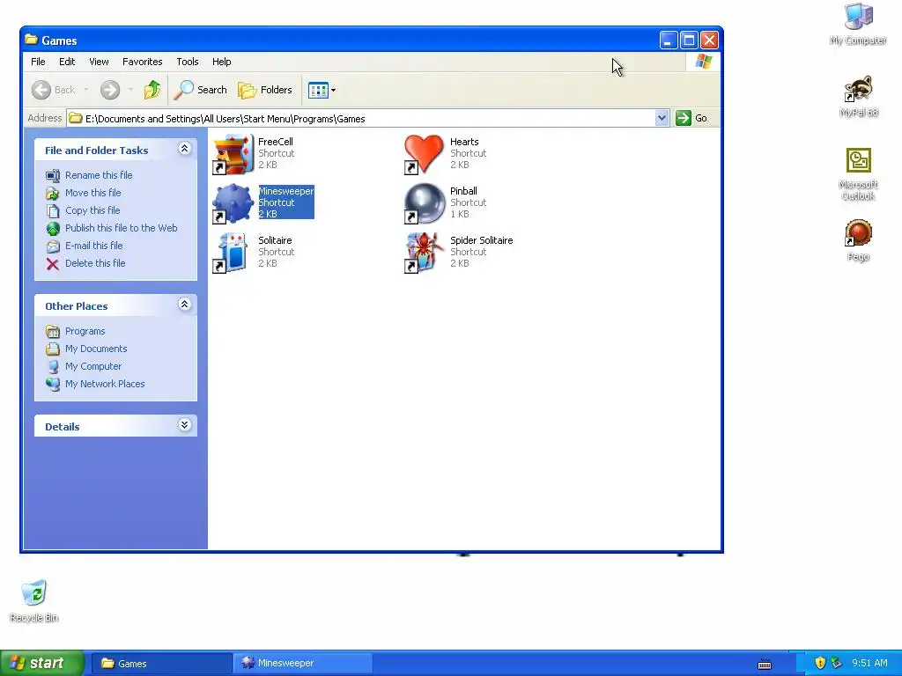This screenshot has height=676, width=902.
Task: Select the FreeCell file name text
Action: (x=276, y=142)
